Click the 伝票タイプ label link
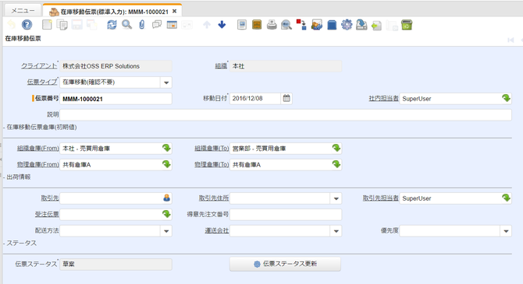 point(42,82)
